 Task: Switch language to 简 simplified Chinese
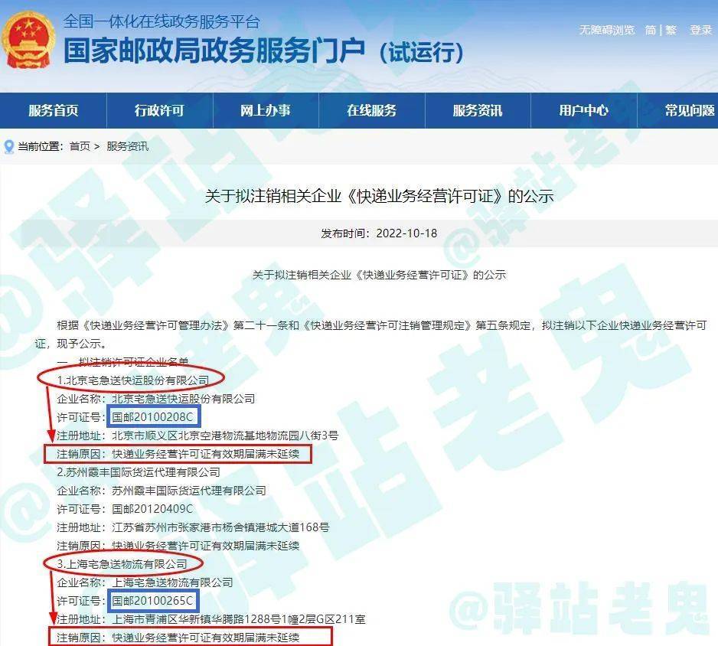(649, 31)
